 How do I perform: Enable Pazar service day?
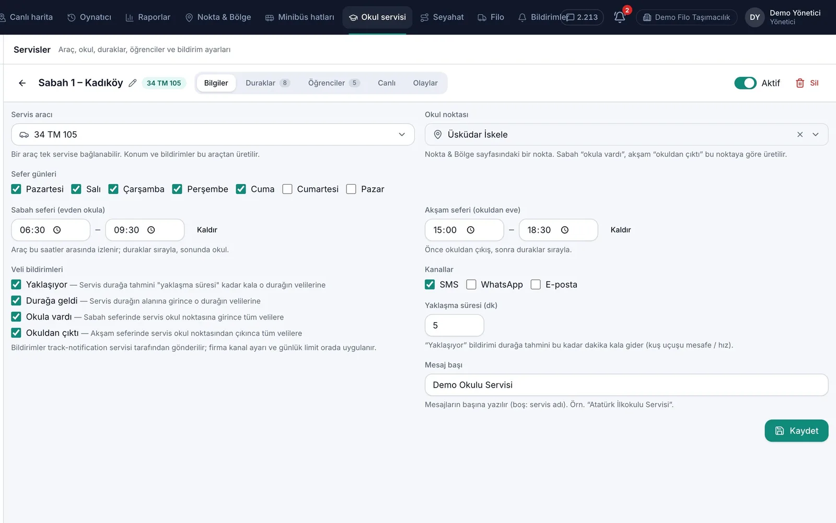click(x=351, y=189)
